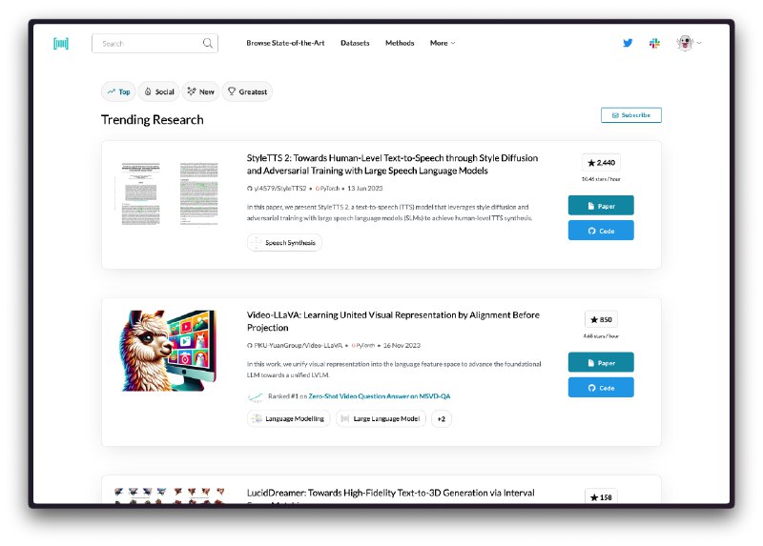Expand the user account chevron
763x546 pixels.
[x=699, y=43]
